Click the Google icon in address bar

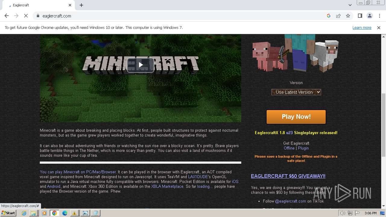click(329, 16)
